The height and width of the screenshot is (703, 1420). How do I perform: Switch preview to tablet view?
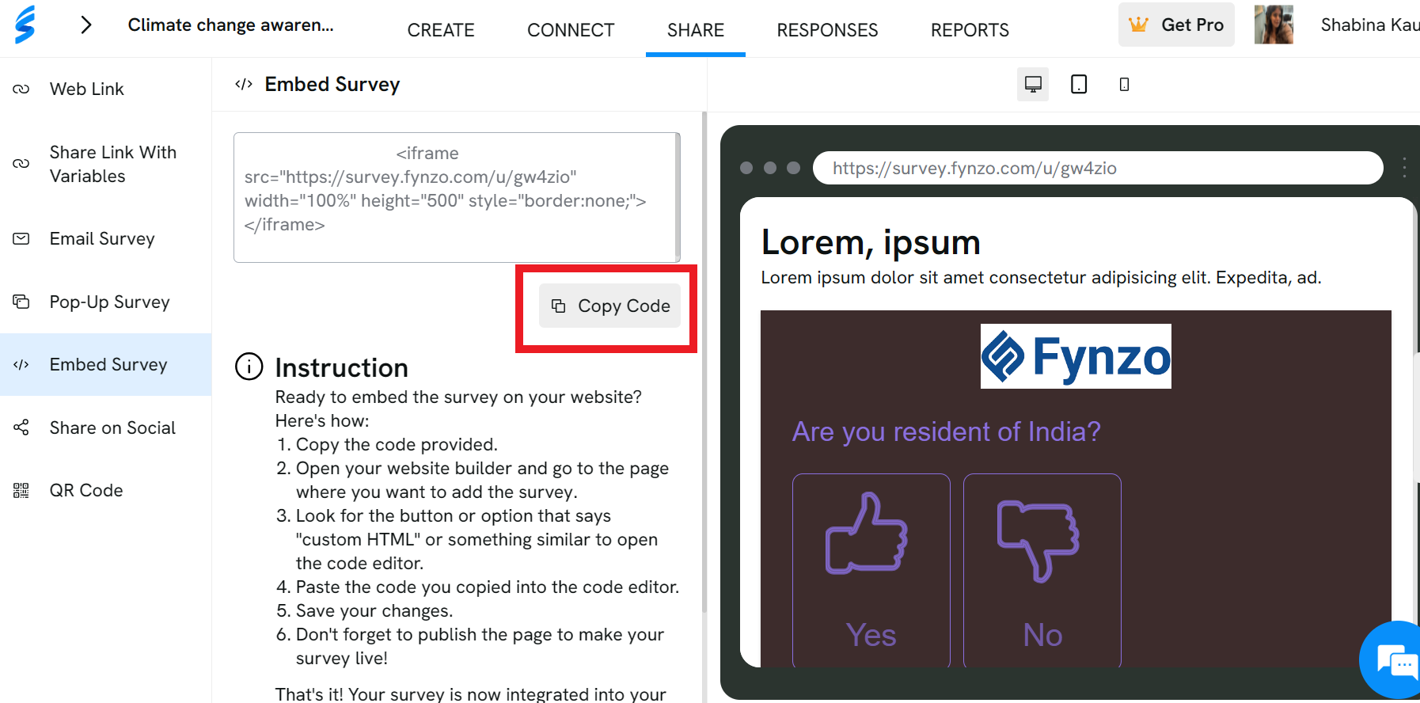pyautogui.click(x=1079, y=84)
